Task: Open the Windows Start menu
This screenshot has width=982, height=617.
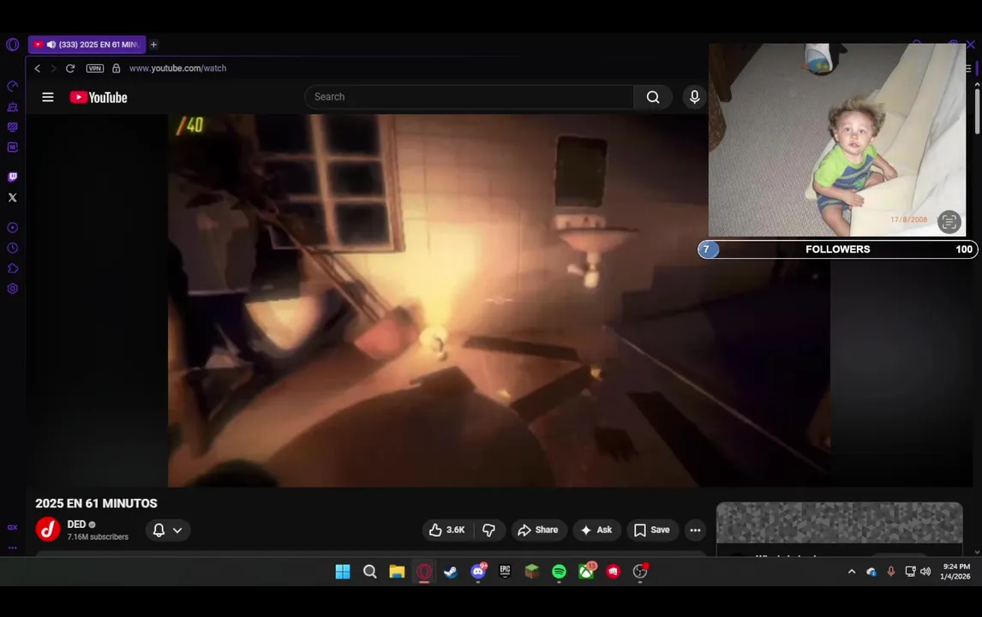Action: (343, 572)
